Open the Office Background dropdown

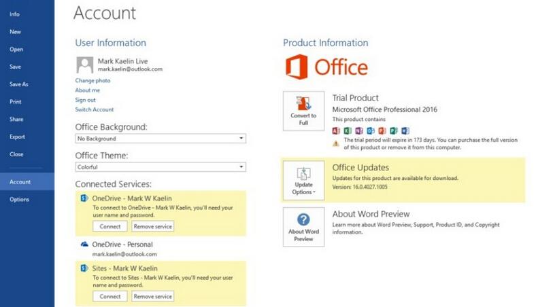click(x=161, y=139)
